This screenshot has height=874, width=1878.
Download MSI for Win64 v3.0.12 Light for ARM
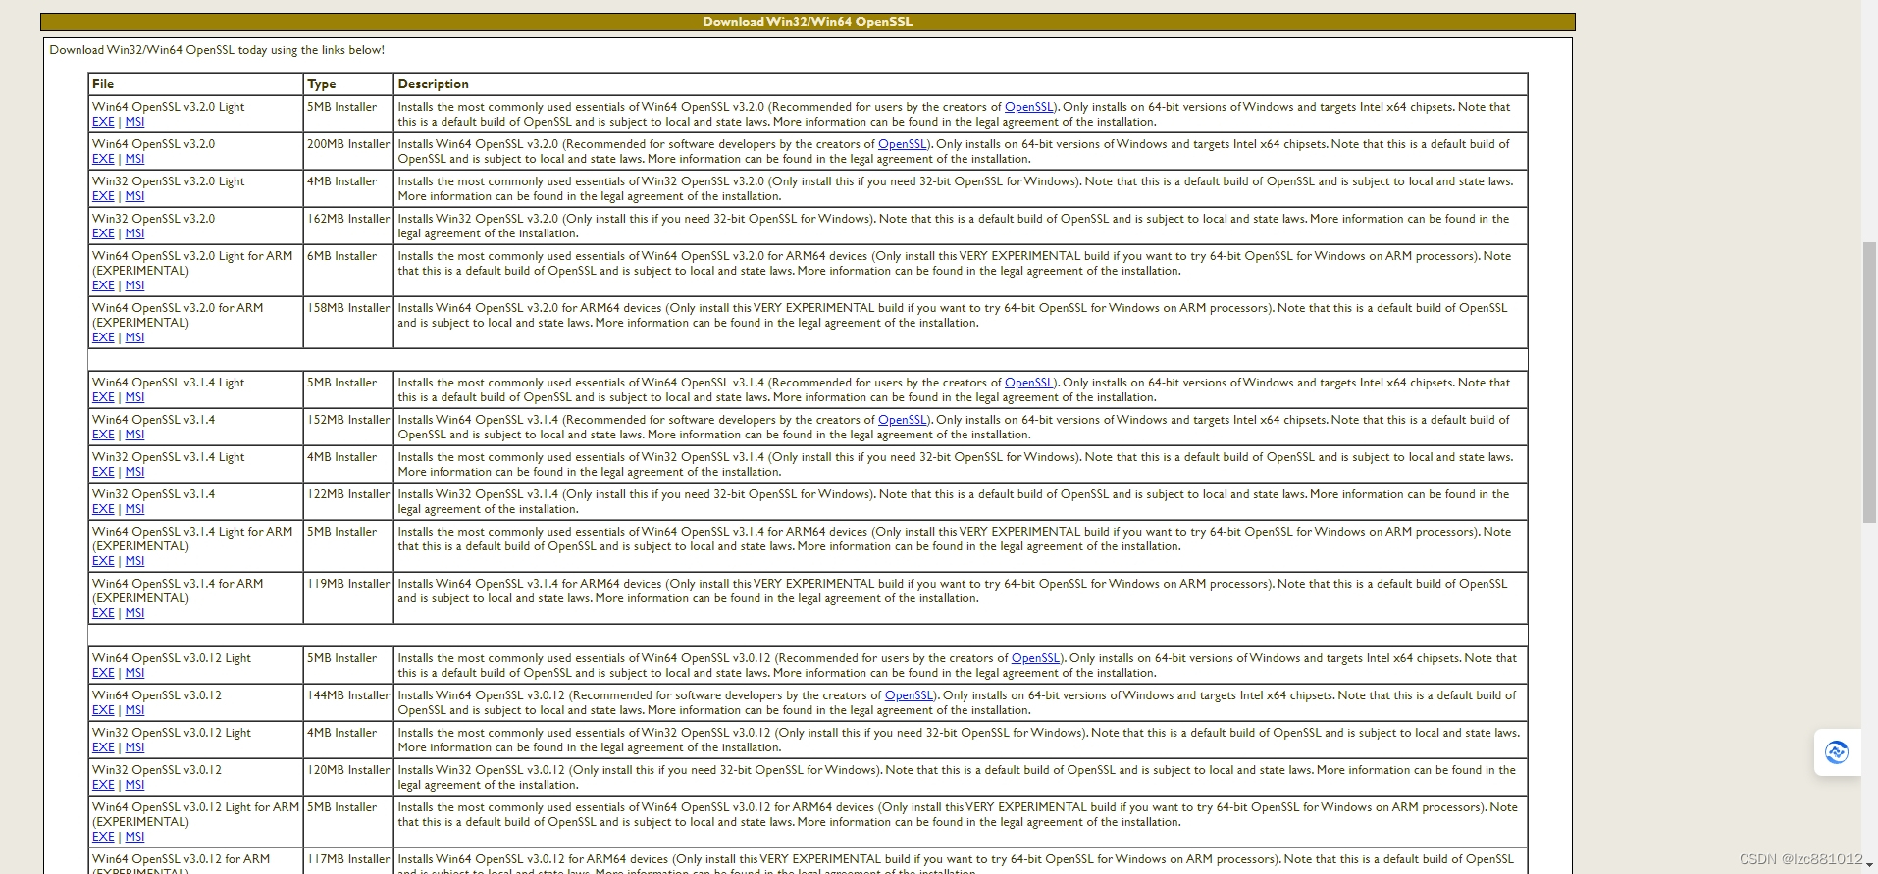click(x=134, y=837)
